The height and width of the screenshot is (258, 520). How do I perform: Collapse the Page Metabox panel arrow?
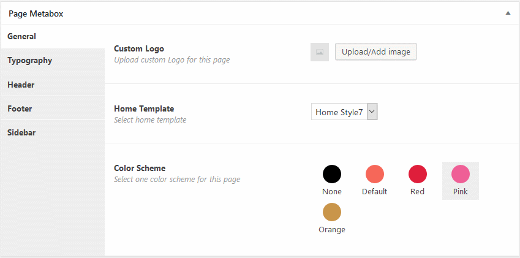[x=508, y=13]
